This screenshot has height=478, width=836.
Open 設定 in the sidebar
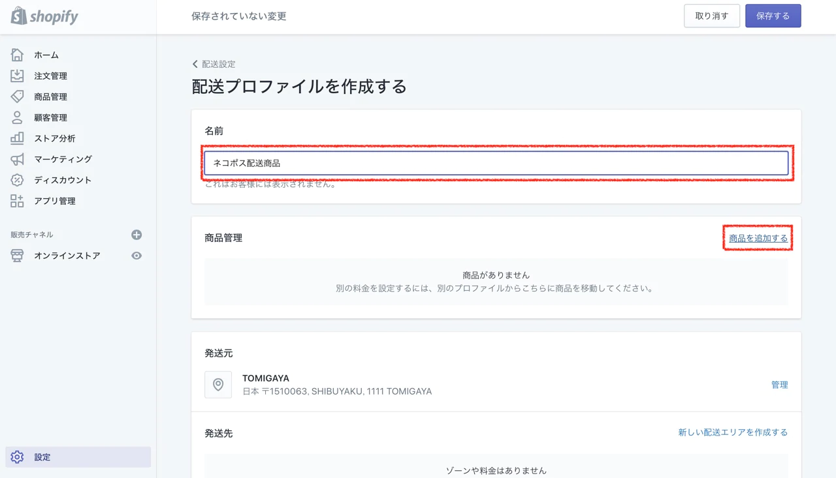pos(42,457)
